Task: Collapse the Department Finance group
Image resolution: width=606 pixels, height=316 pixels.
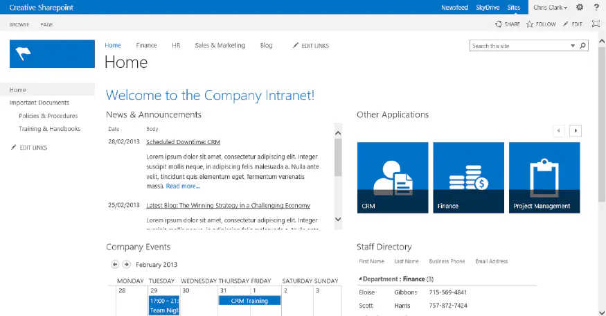Action: [360, 279]
